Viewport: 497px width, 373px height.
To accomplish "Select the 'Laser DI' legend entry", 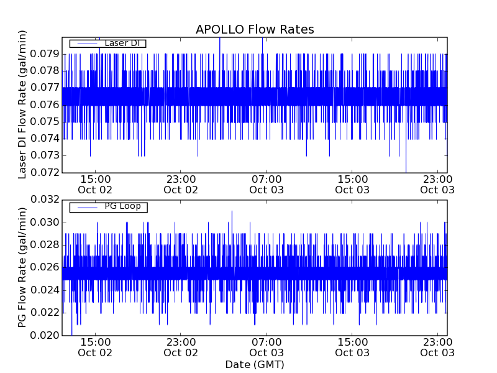I will coord(107,44).
